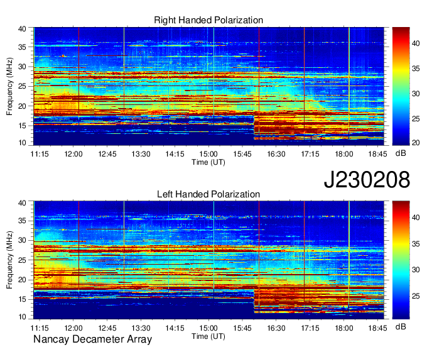Click the Right Handed plot's Frequency (MHz) axis label

click(9, 86)
